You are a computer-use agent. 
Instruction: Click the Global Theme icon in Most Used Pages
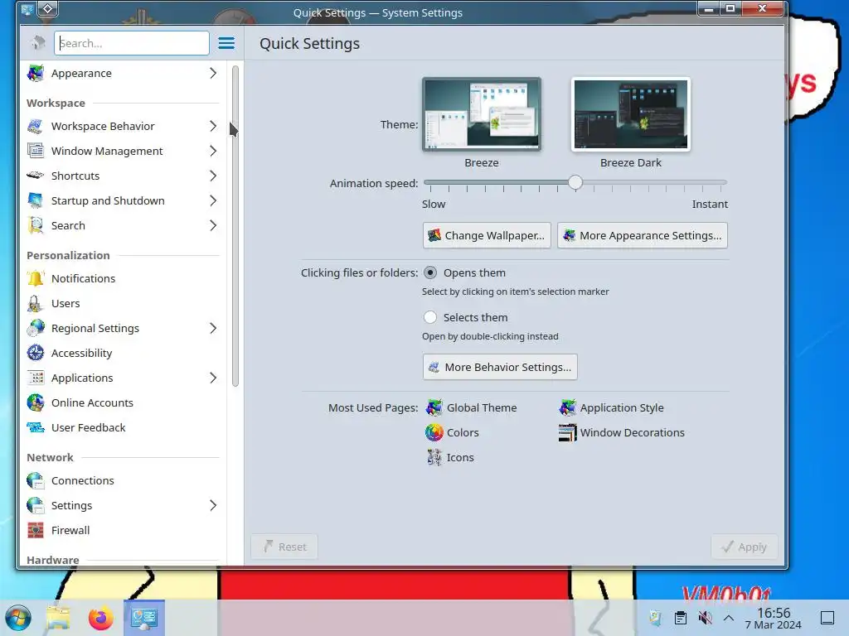click(434, 407)
